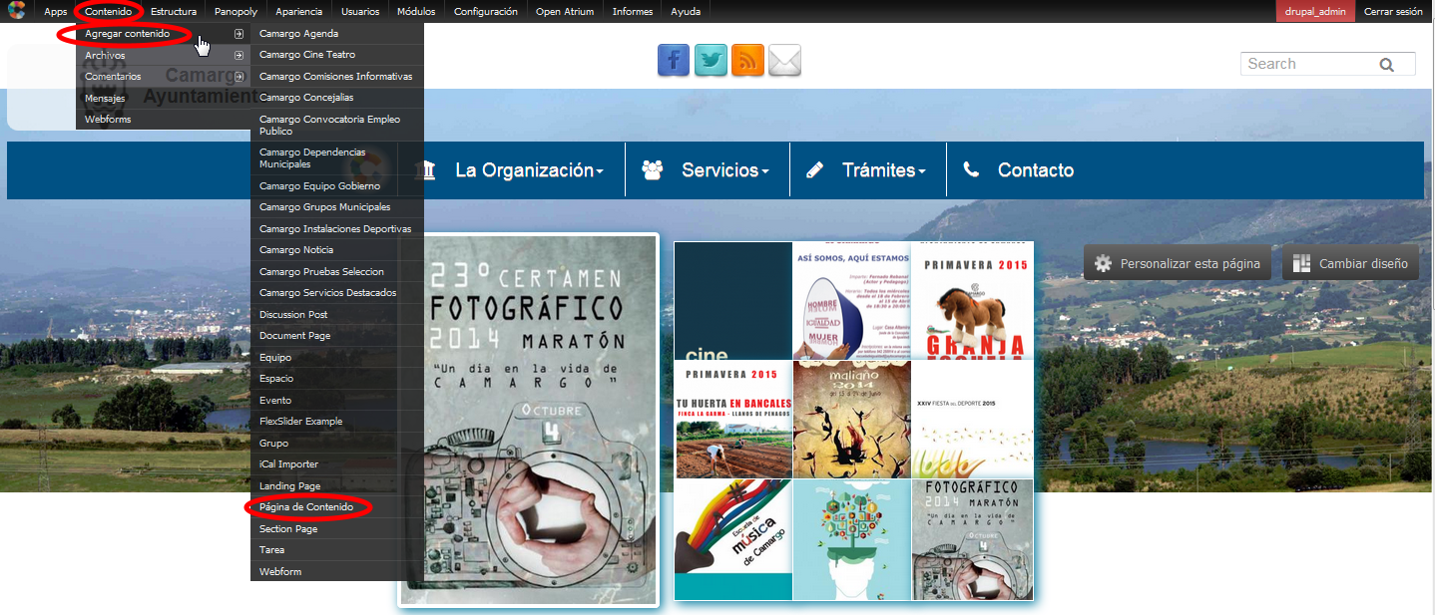Open the Panopoly admin menu
The image size is (1435, 615).
tap(236, 12)
